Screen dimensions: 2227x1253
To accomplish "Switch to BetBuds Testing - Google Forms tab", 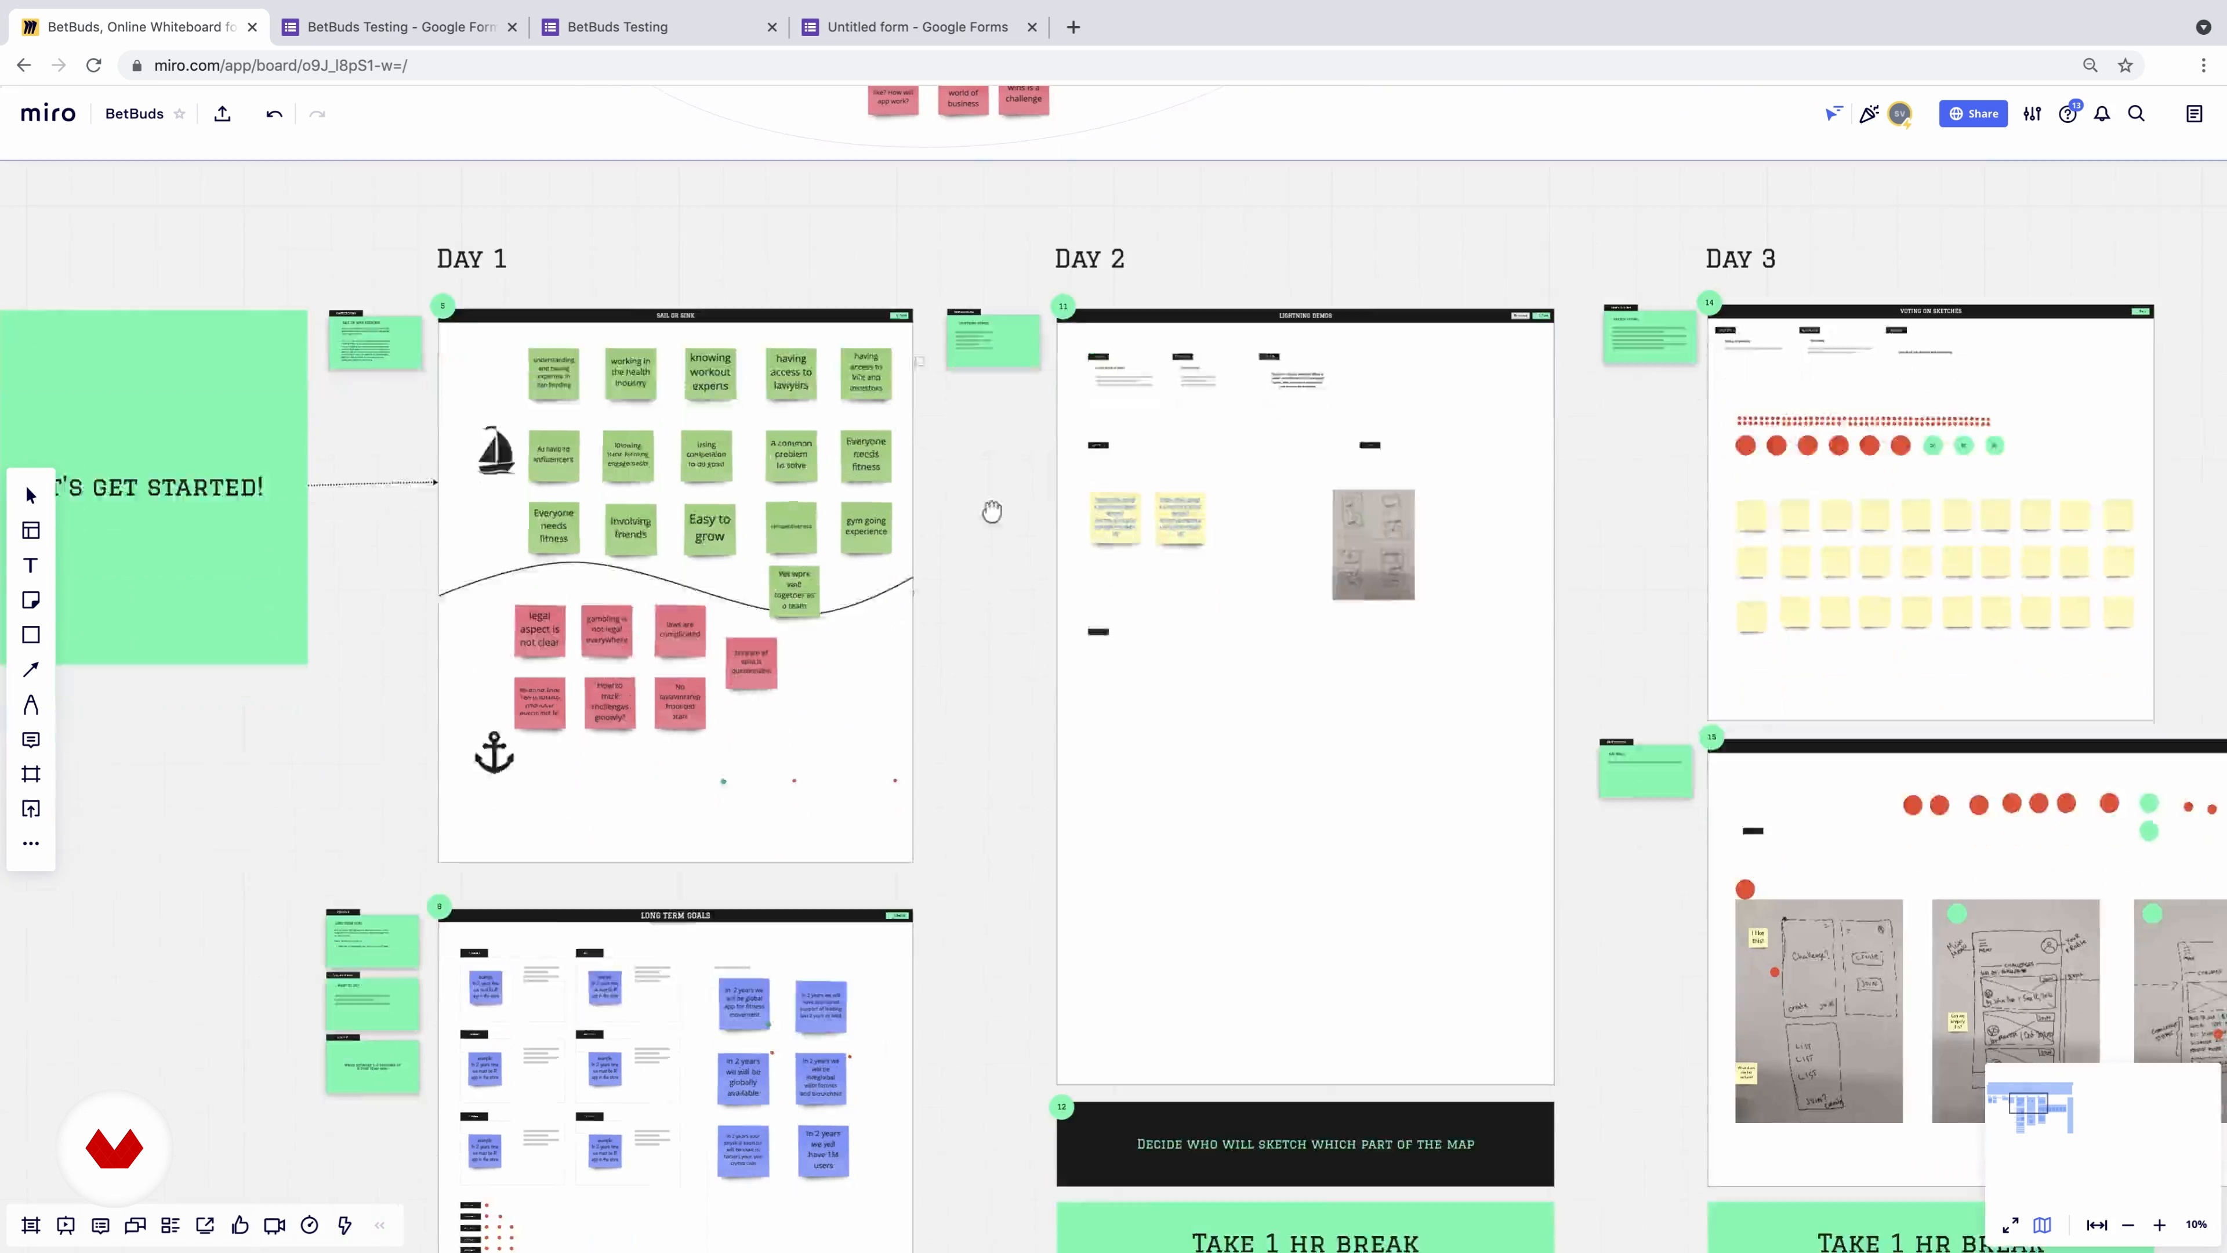I will tap(401, 27).
